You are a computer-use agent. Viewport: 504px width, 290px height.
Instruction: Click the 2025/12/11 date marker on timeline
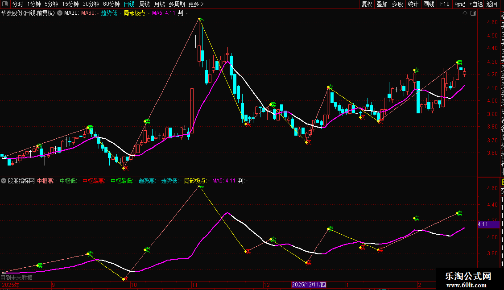tap(309, 285)
